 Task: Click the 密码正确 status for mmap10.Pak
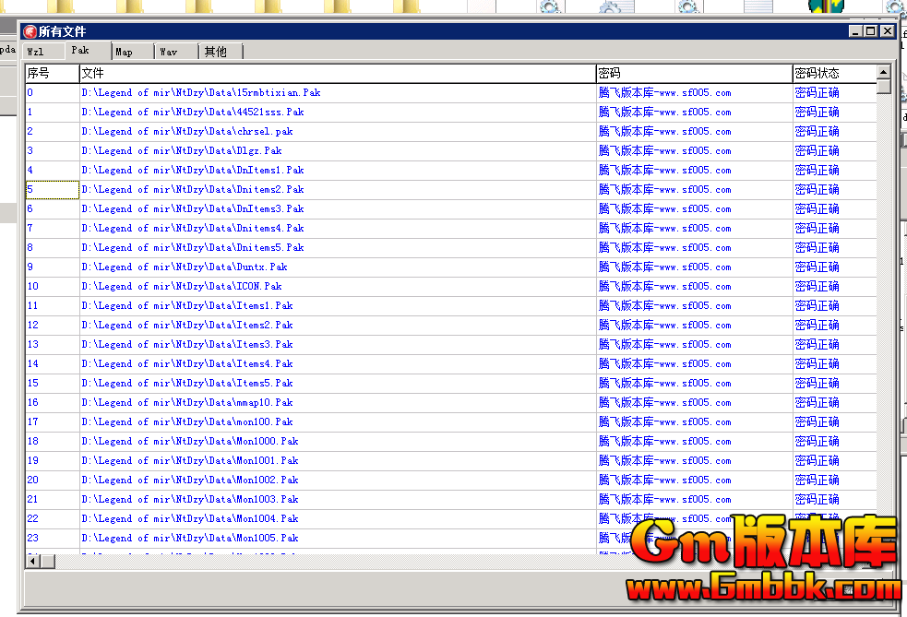pyautogui.click(x=817, y=402)
